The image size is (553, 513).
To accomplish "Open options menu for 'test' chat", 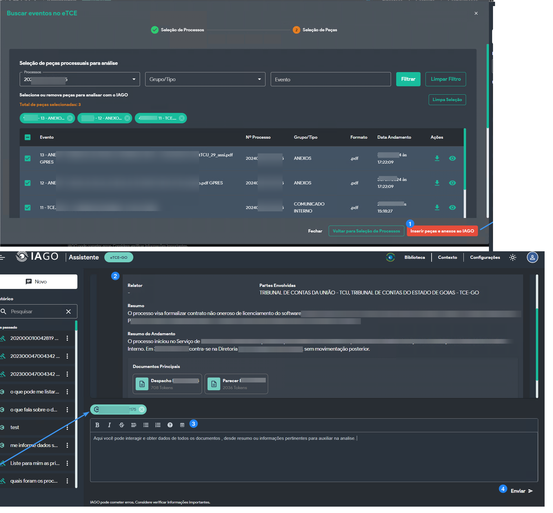I will point(67,427).
